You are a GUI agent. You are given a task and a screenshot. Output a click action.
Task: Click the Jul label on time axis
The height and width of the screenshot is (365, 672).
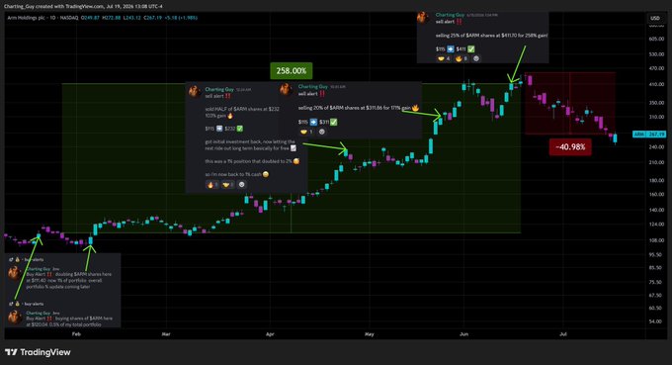(563, 333)
